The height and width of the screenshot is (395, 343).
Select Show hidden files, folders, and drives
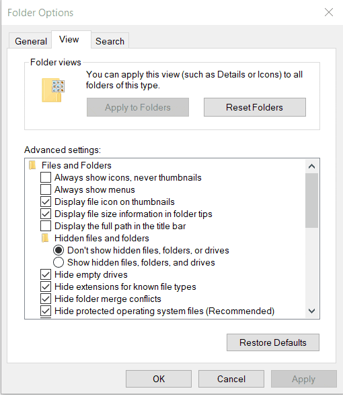coord(59,262)
